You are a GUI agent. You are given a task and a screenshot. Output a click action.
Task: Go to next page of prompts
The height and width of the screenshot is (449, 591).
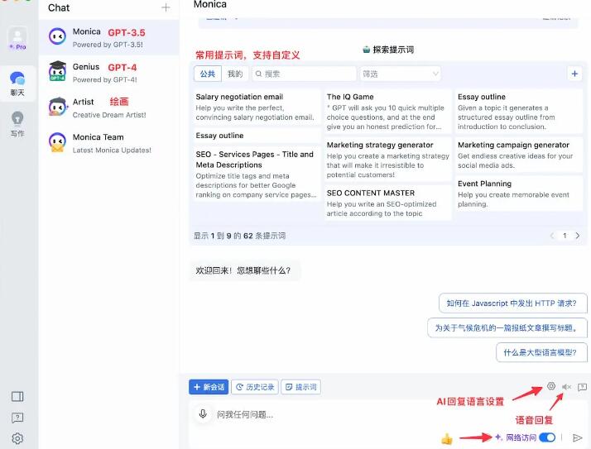pyautogui.click(x=578, y=236)
